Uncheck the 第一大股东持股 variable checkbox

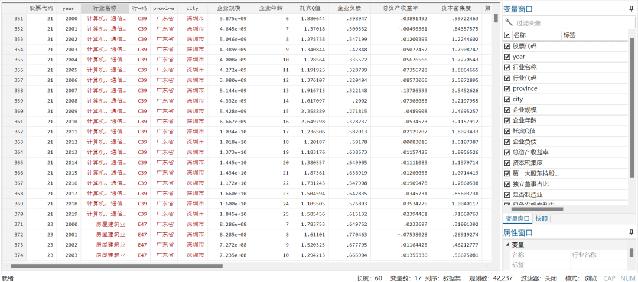click(507, 173)
